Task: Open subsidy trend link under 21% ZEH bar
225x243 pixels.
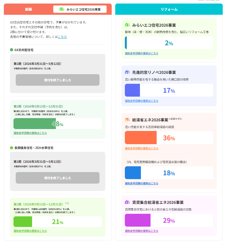Action: pyautogui.click(x=30, y=231)
